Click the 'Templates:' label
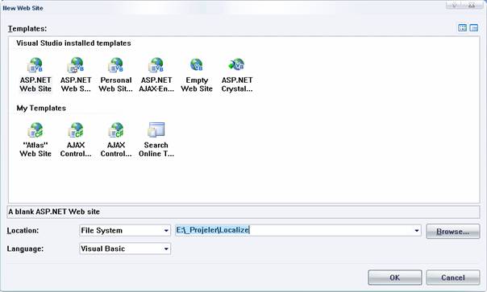Viewport: 487px width, 292px height. [x=27, y=28]
